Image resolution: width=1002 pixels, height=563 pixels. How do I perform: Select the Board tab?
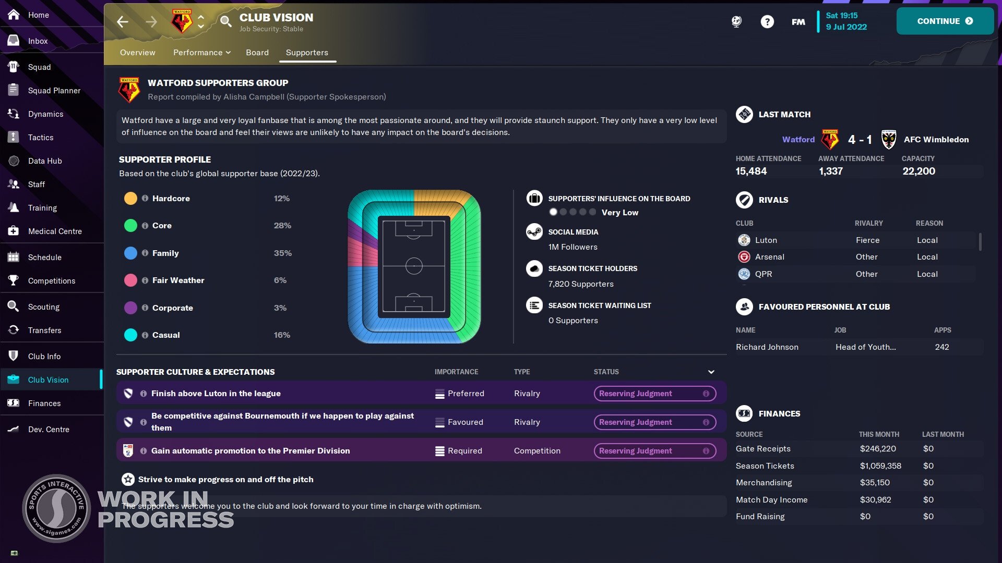tap(257, 52)
